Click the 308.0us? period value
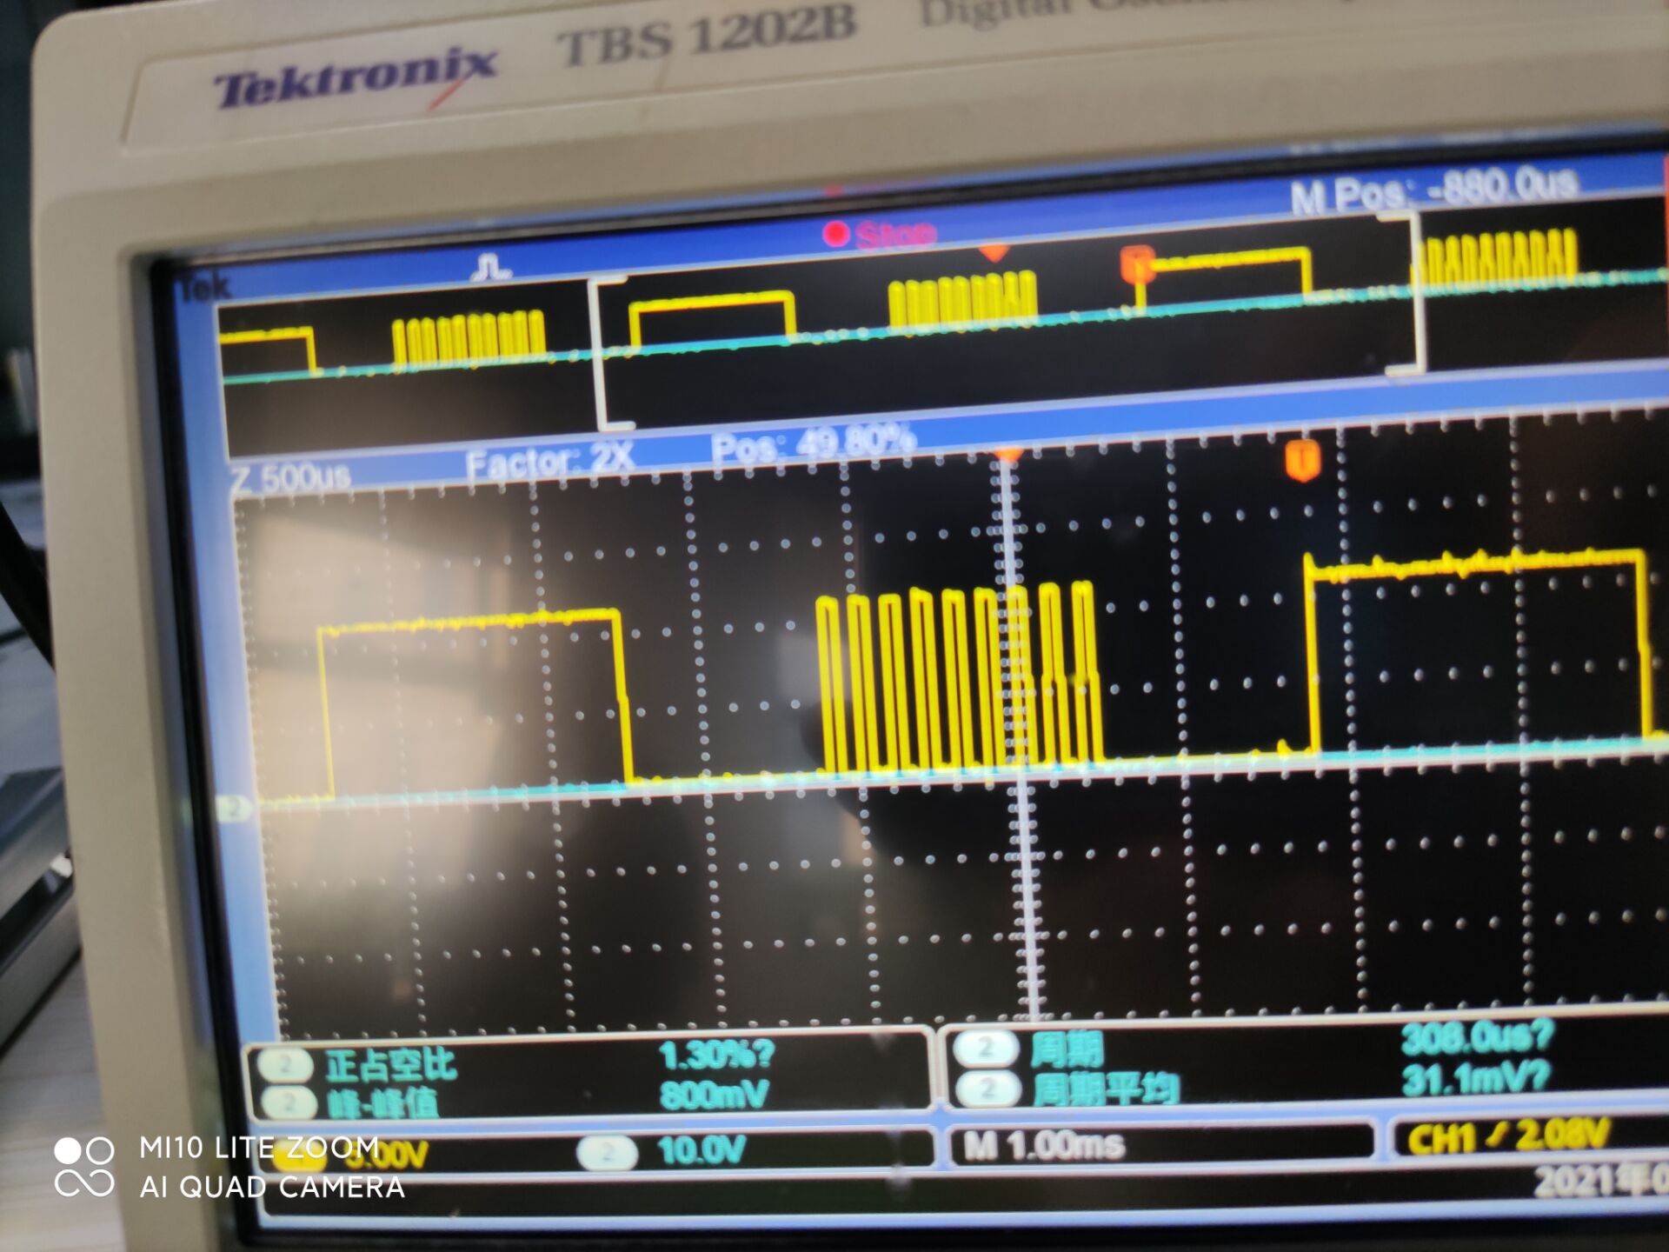Image resolution: width=1669 pixels, height=1252 pixels. pos(1476,1037)
